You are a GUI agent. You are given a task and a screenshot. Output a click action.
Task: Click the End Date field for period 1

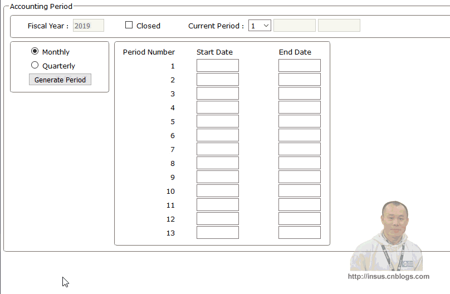[300, 66]
